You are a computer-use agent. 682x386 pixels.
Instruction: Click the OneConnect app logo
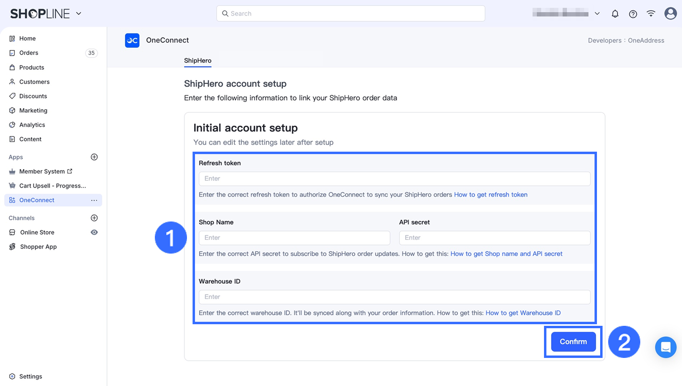point(132,41)
